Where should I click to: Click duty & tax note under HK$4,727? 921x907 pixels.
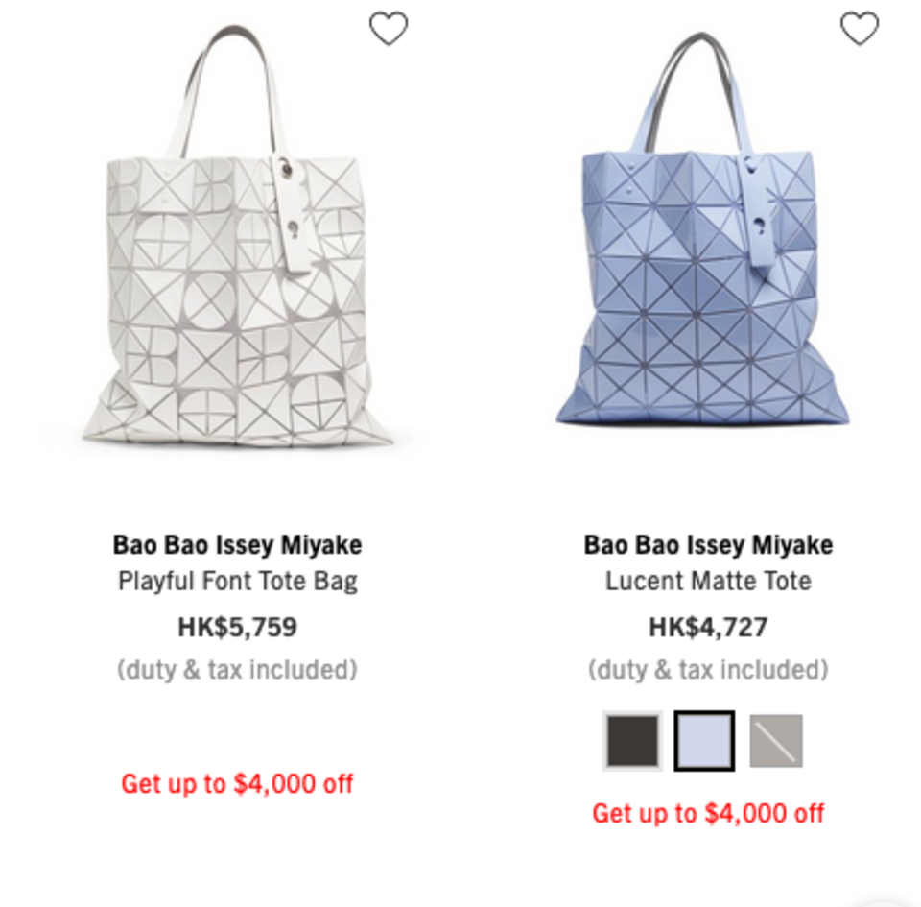click(x=708, y=670)
